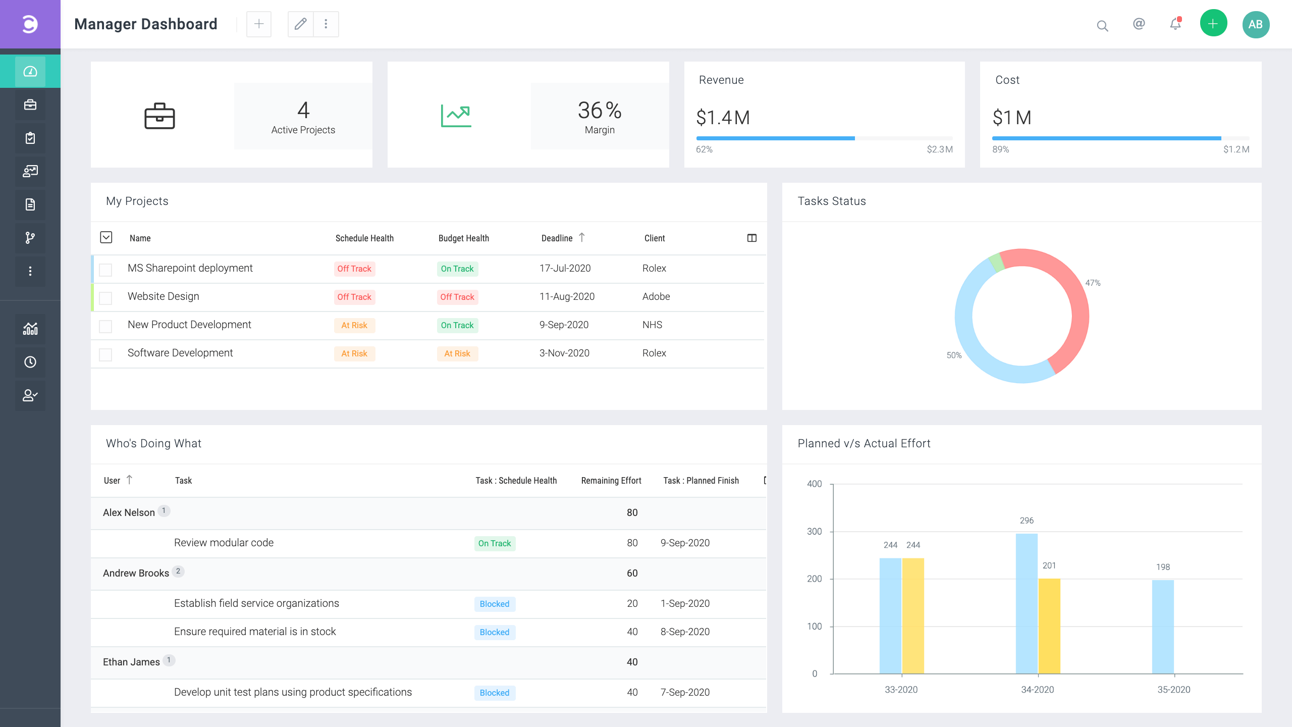Toggle the select-all checkbox in My Projects
The height and width of the screenshot is (727, 1292).
coord(106,237)
